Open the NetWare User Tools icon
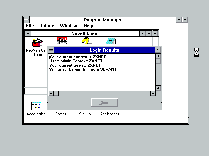 click(38, 43)
